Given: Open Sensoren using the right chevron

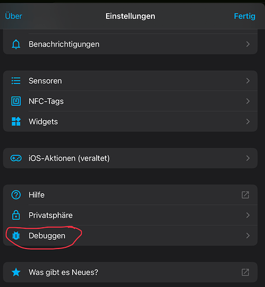Looking at the screenshot, I should pos(248,81).
